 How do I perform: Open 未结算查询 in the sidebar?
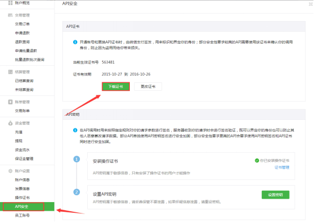pos(24,90)
